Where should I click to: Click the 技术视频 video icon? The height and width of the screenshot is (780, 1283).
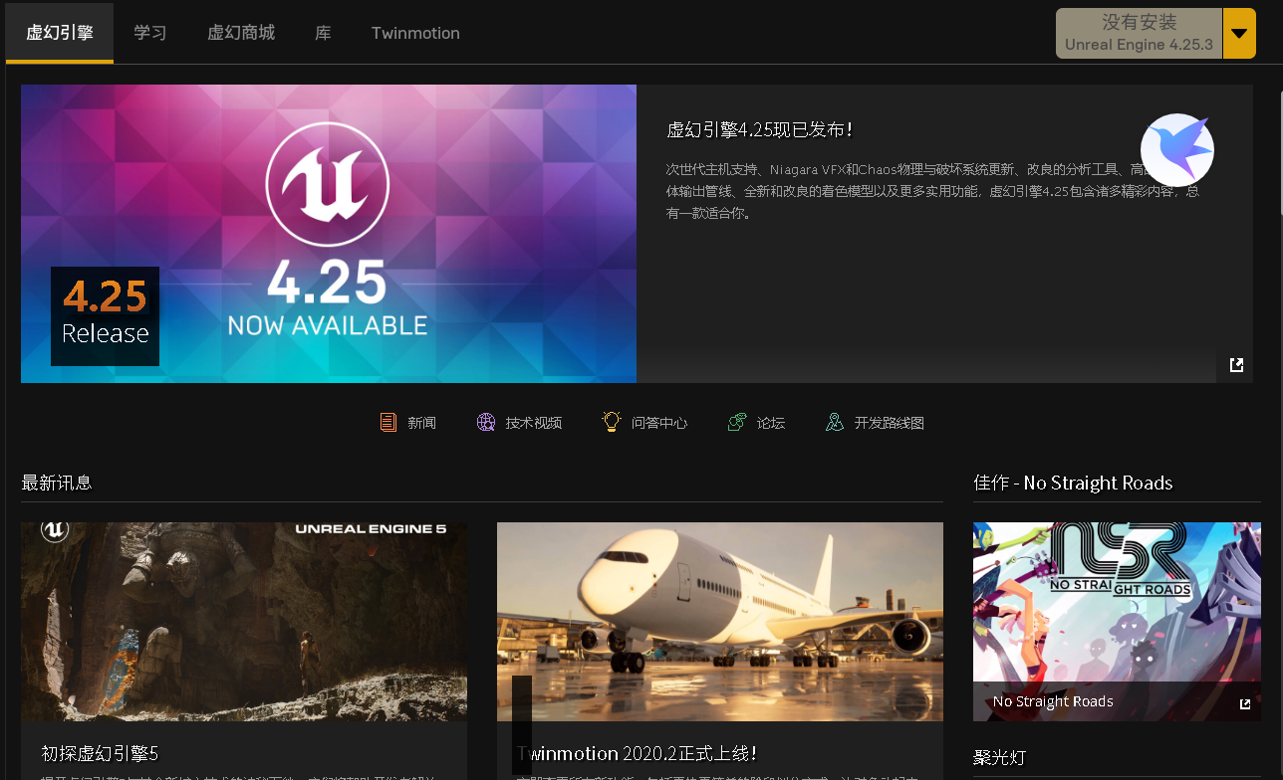[486, 423]
